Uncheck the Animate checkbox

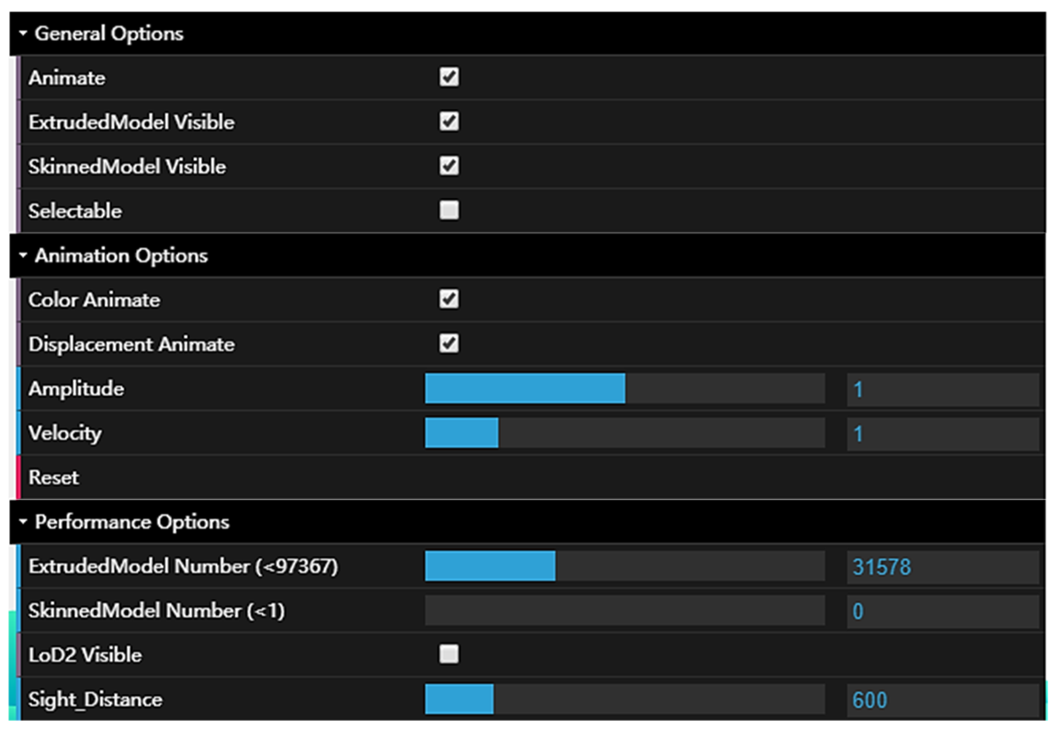448,77
